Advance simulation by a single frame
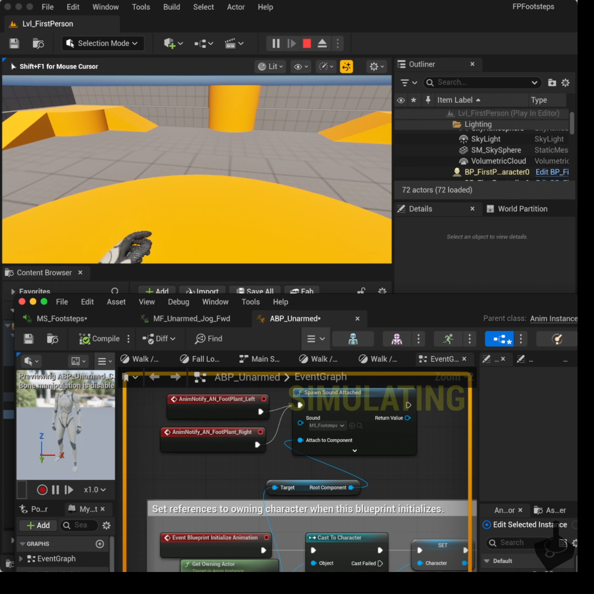The width and height of the screenshot is (594, 594). [x=291, y=43]
